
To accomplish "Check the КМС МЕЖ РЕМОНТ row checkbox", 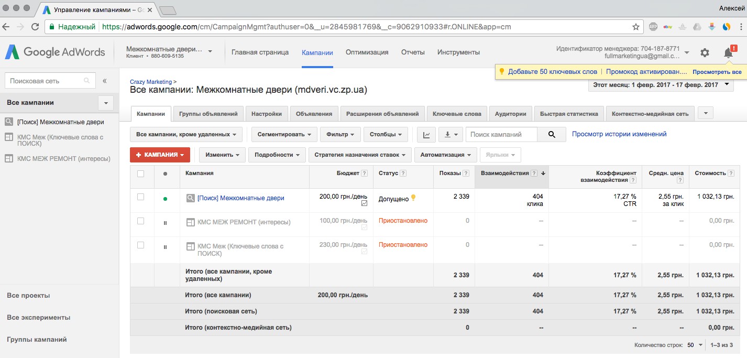I will (140, 221).
